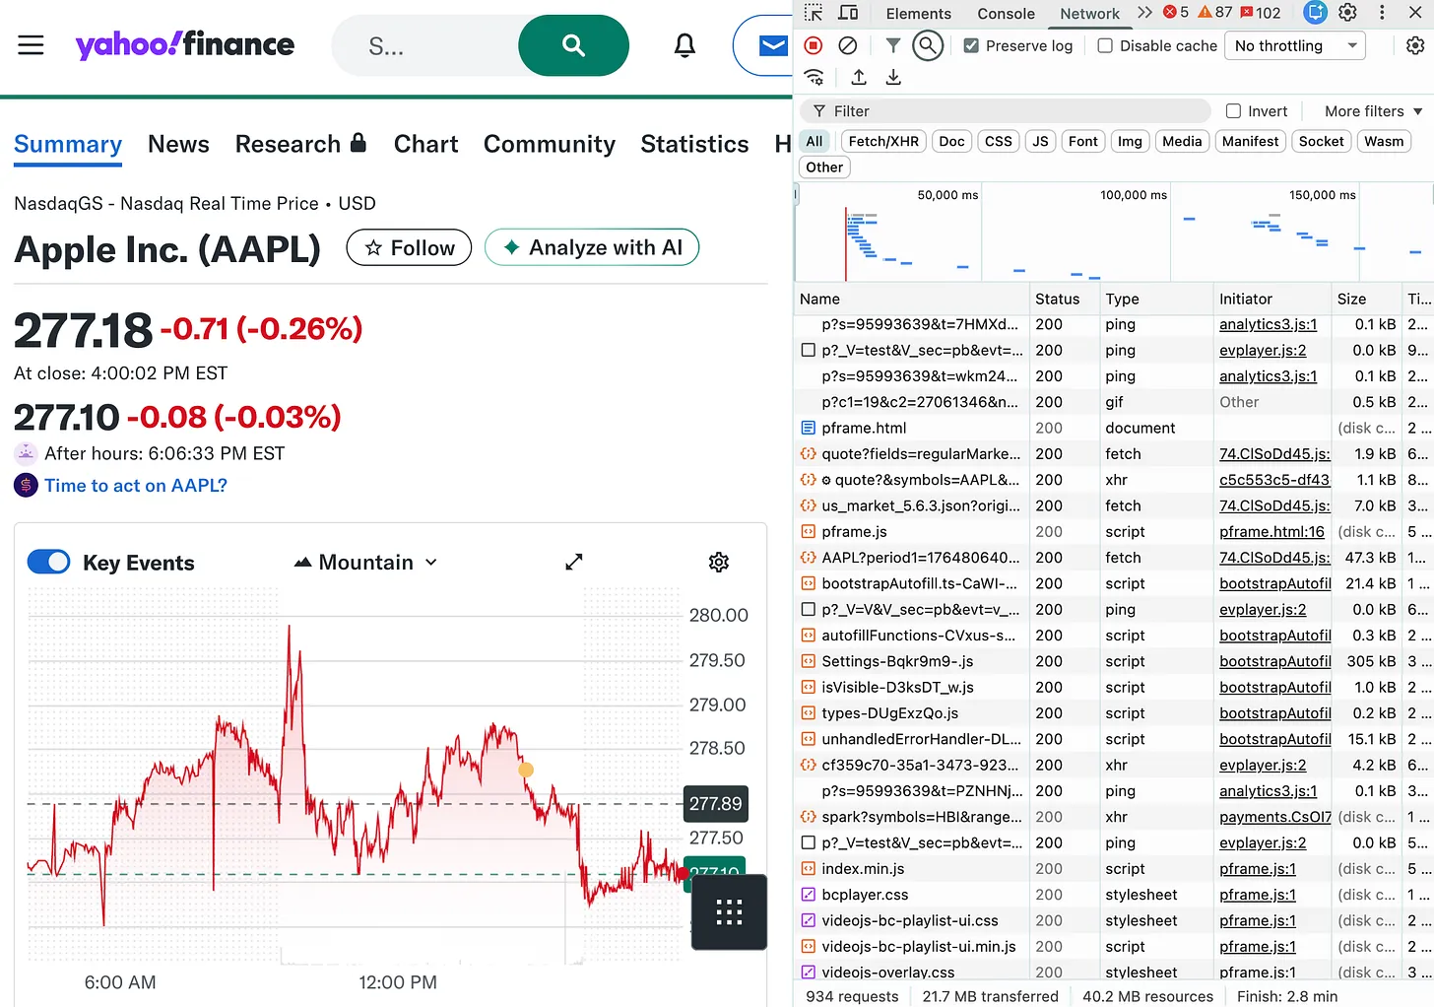Uncheck the Preserve log checkbox
Viewport: 1434px width, 1007px height.
pyautogui.click(x=971, y=45)
